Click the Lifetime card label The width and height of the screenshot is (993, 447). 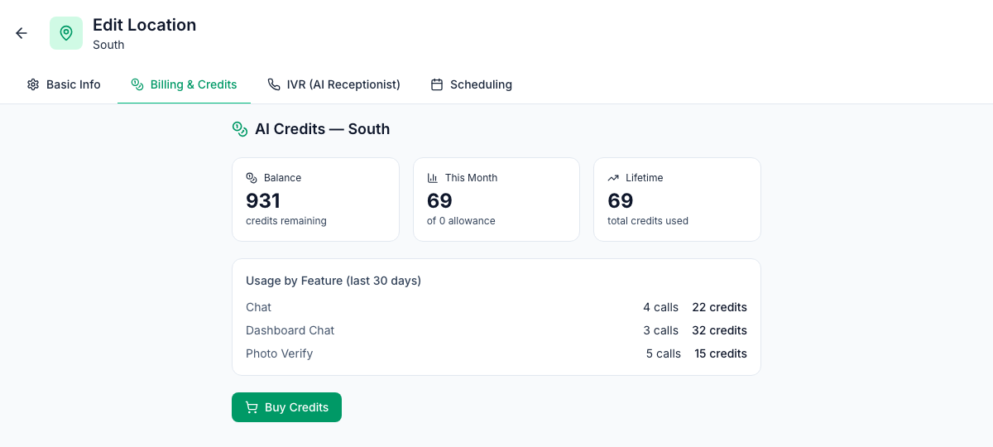pos(644,178)
